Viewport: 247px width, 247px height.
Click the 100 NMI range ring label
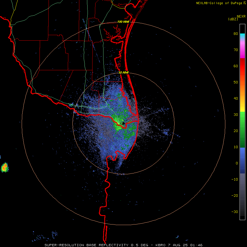click(123, 22)
